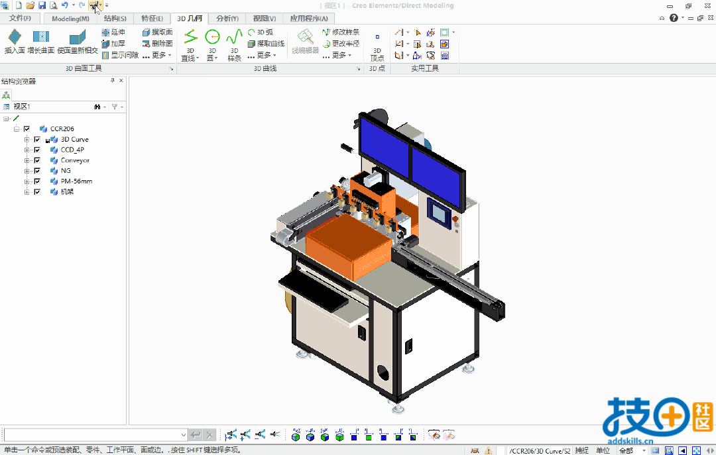
Task: Select the 视区1 row in browser
Action: (x=63, y=107)
